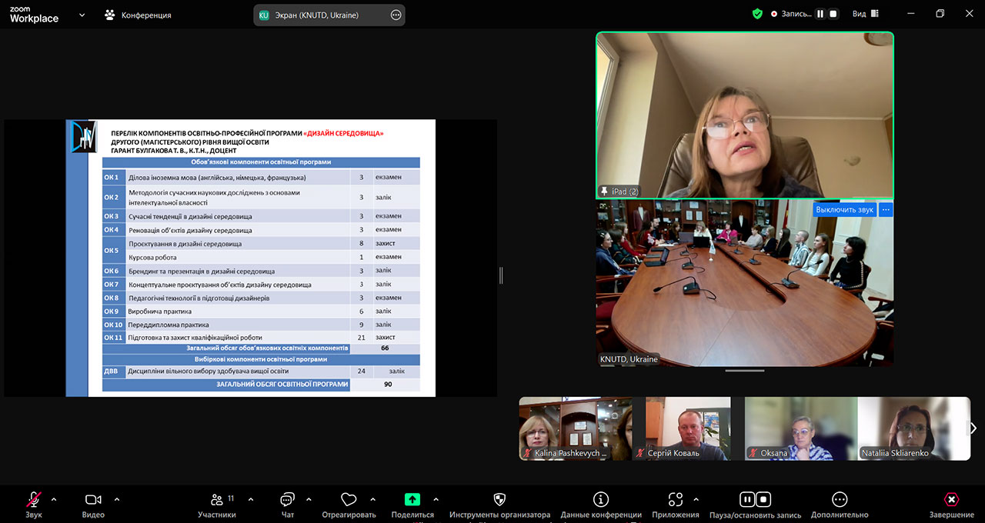Click the pin icon on iPad (2) video
This screenshot has width=985, height=523.
coord(605,191)
